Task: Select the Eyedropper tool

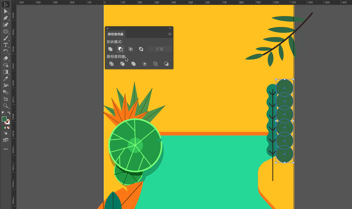Action: (6, 79)
